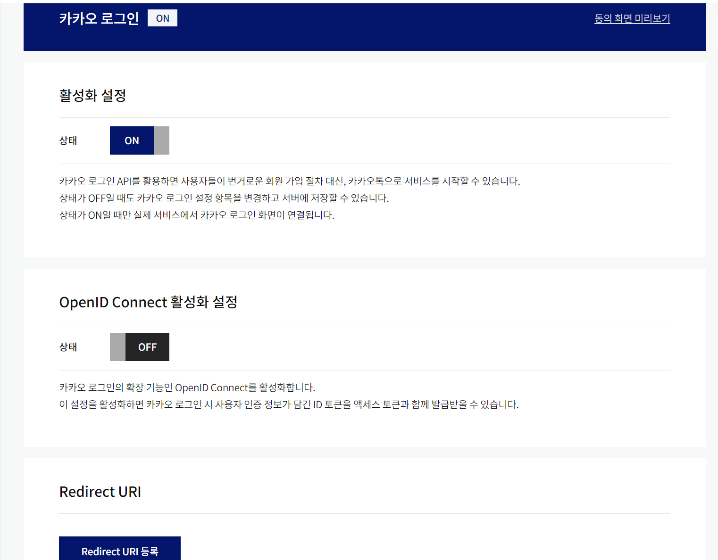Click the text starting 카카오 로그인 API를 활용하면
This screenshot has width=718, height=560.
click(x=289, y=181)
